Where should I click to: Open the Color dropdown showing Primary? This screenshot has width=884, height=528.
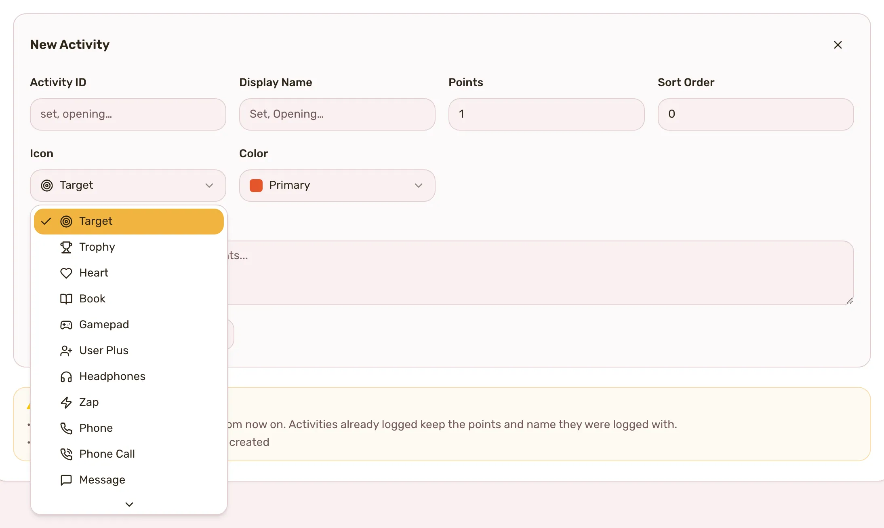click(337, 186)
